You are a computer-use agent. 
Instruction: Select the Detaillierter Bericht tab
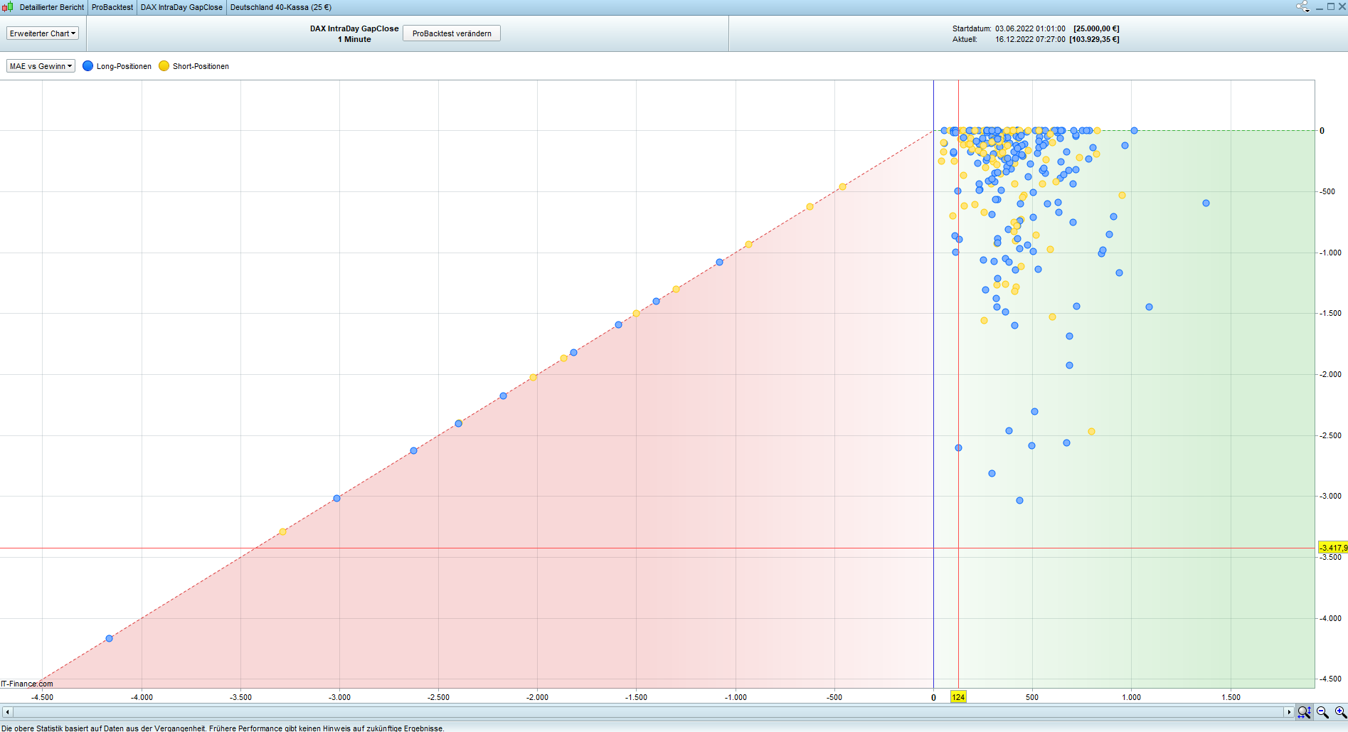click(x=51, y=7)
